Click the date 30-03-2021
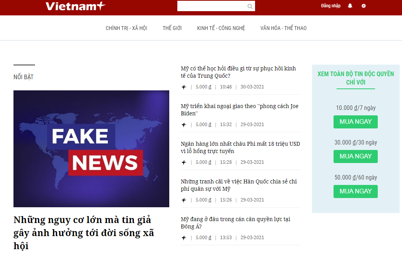The image size is (402, 253). click(252, 87)
